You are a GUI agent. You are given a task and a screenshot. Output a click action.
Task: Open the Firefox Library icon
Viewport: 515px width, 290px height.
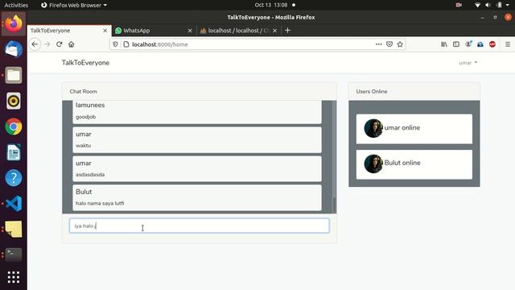coord(444,44)
